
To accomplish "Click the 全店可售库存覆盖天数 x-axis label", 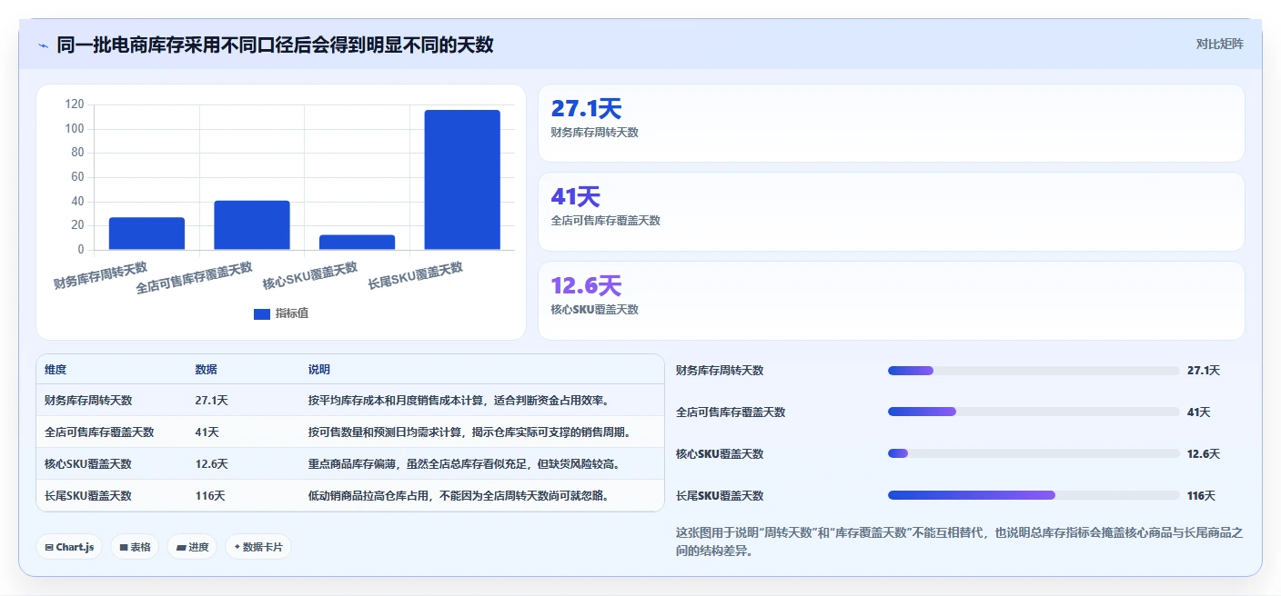I will click(194, 278).
